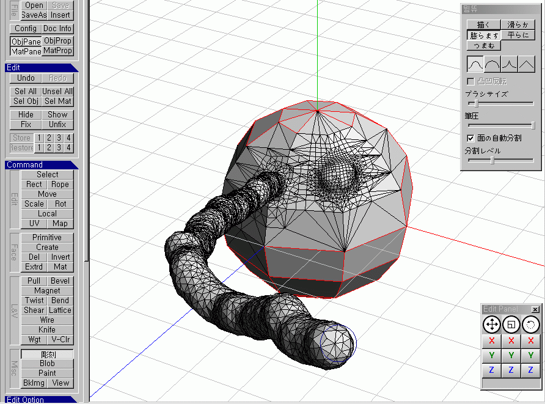Image resolution: width=545 pixels, height=404 pixels.
Task: Switch to the つまむ sculpt mode
Action: pos(484,45)
